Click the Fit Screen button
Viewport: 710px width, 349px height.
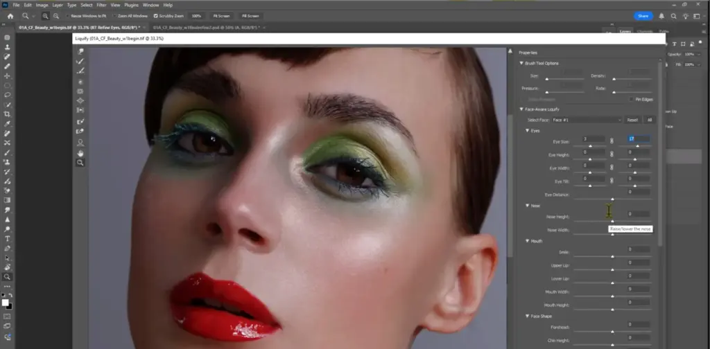(223, 15)
